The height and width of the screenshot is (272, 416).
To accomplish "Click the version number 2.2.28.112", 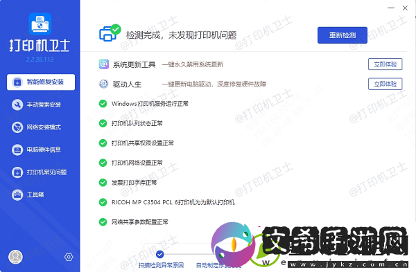I will tap(40, 60).
